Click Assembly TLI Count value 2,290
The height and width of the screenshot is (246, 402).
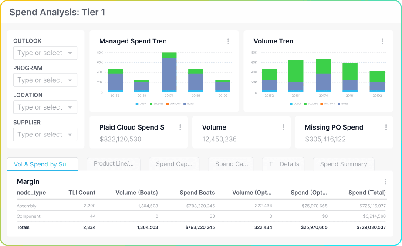pyautogui.click(x=89, y=206)
